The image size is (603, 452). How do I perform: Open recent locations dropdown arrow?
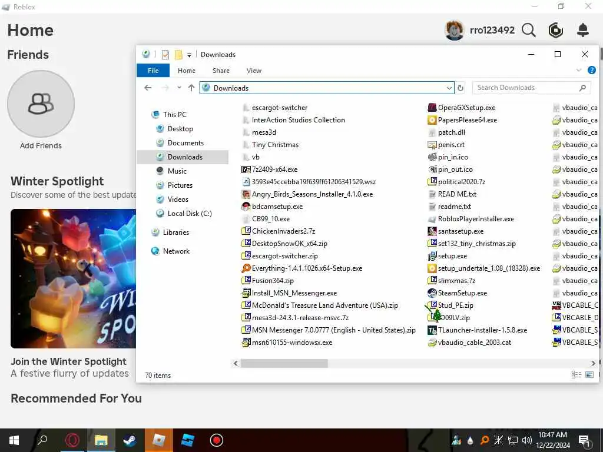tap(179, 88)
